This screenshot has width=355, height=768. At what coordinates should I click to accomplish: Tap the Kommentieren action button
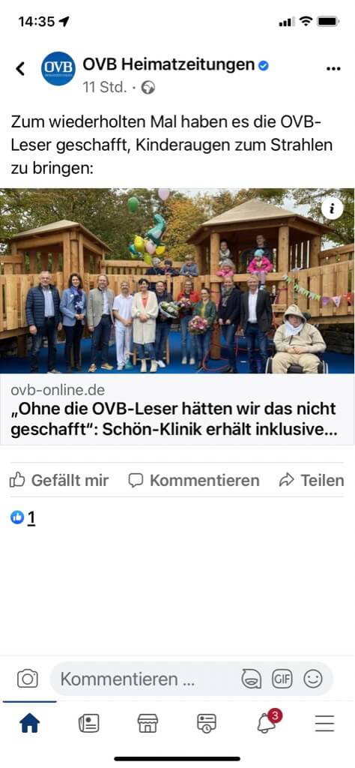point(194,480)
